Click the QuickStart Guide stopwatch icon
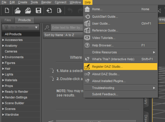 [x=87, y=17]
